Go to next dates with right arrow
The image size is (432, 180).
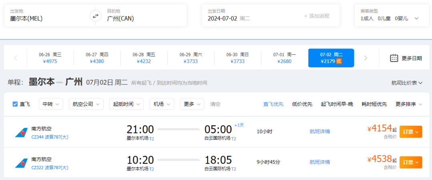point(365,58)
